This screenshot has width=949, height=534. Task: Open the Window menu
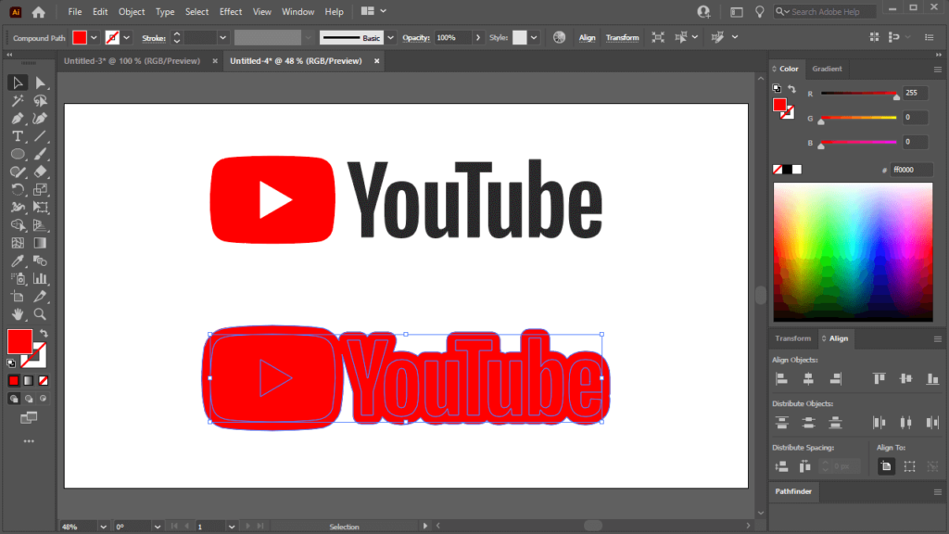(x=297, y=11)
